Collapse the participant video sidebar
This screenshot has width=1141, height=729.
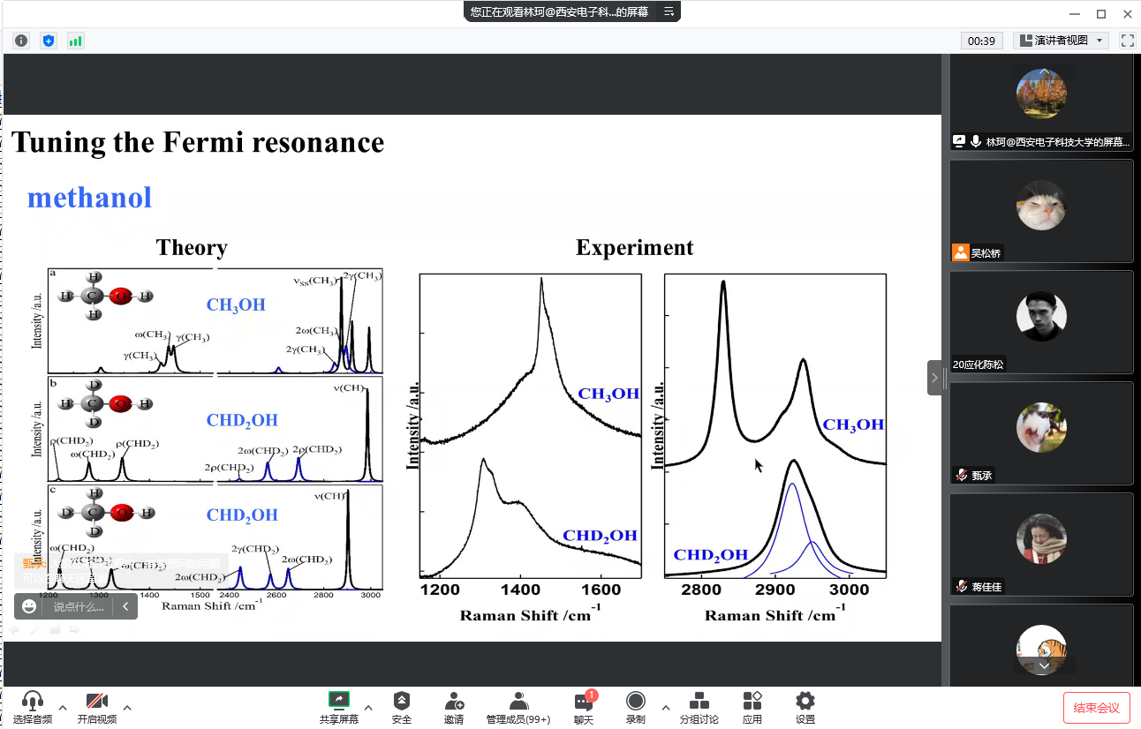click(934, 378)
